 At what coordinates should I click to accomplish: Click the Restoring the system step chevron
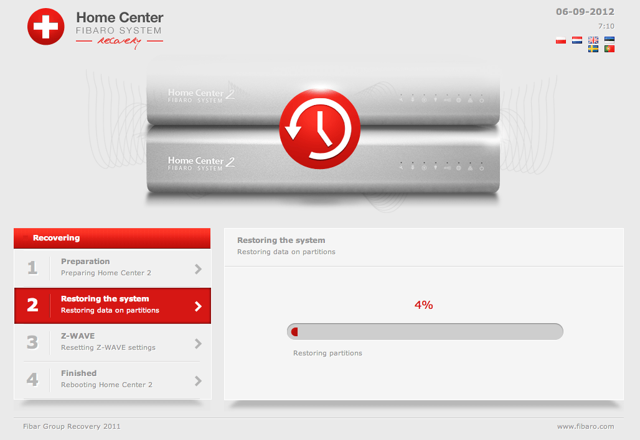click(199, 306)
